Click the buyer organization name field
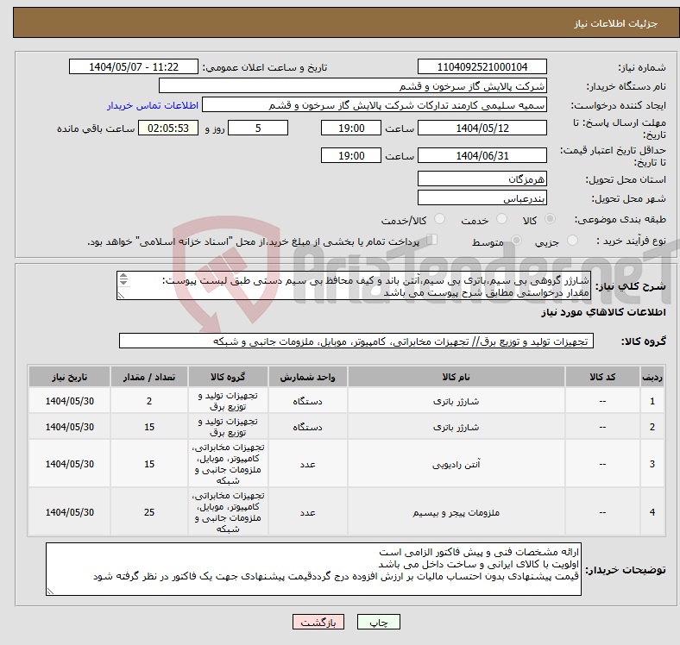This screenshot has height=645, width=680. point(353,86)
